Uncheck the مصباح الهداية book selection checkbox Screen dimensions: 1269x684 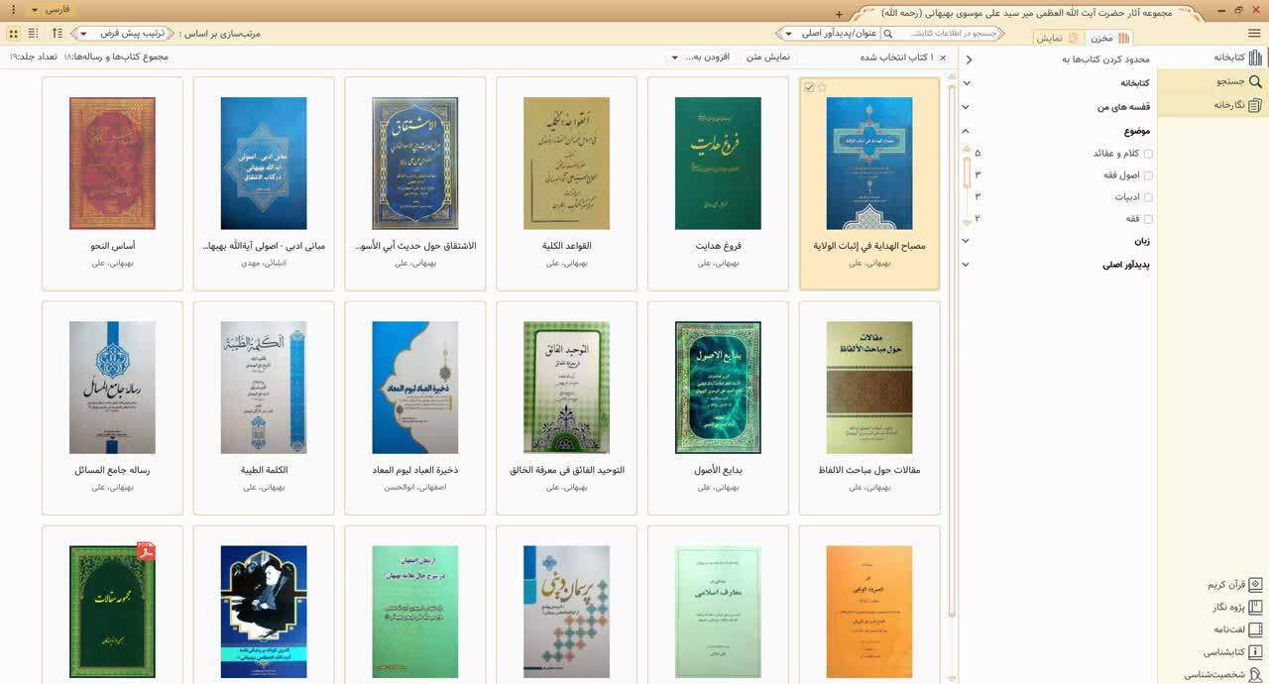(809, 87)
